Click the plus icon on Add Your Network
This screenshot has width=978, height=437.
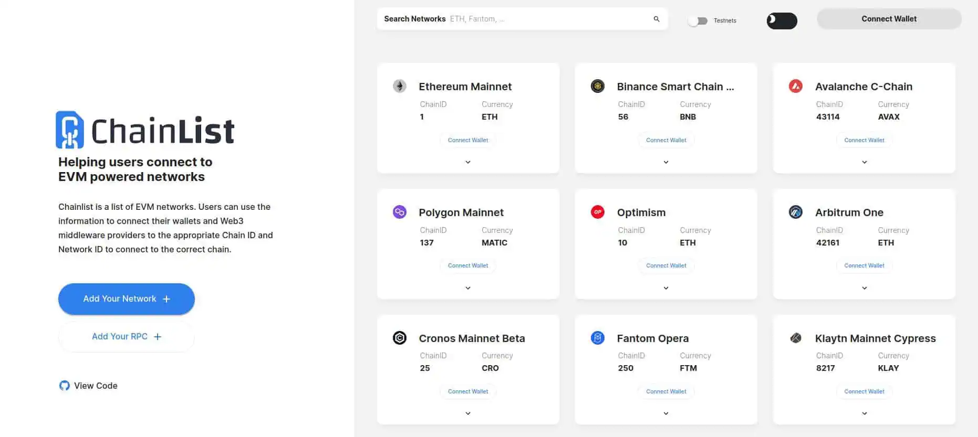pos(167,299)
